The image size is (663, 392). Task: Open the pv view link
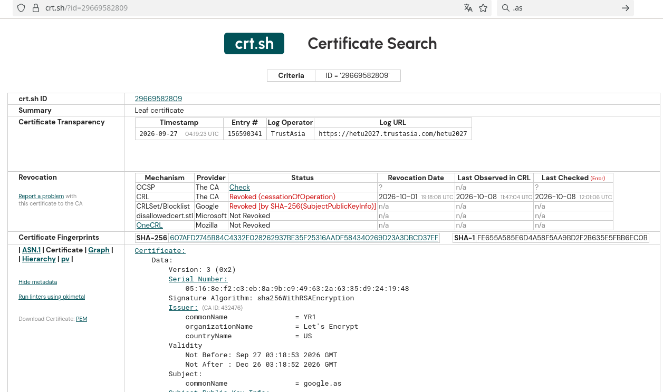pos(65,259)
